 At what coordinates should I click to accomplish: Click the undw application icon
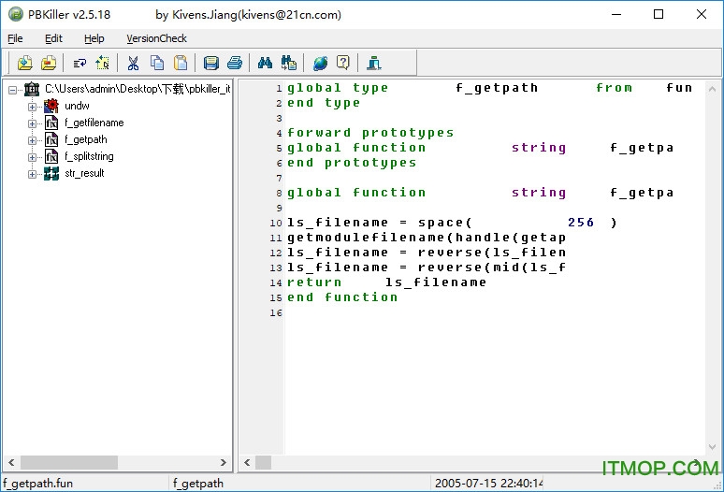tap(51, 106)
